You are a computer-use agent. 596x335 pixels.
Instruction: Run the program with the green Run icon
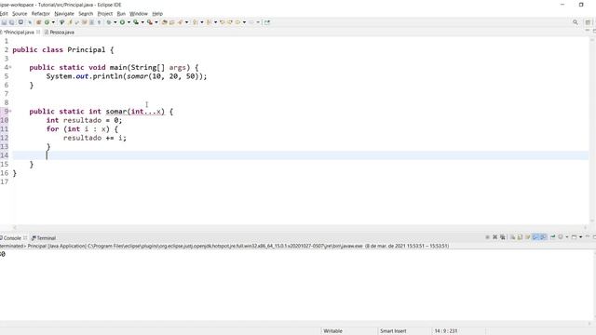pos(122,22)
